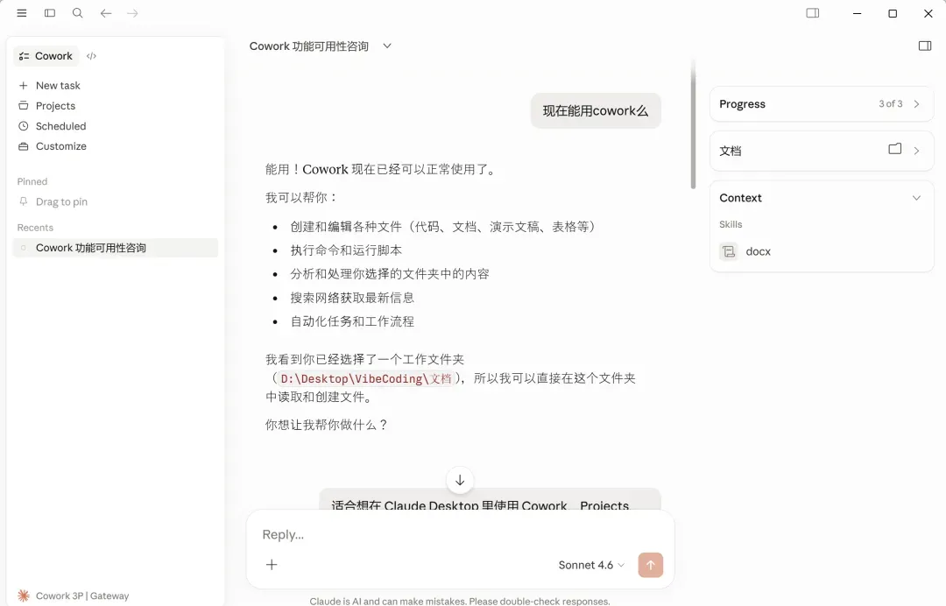The image size is (946, 606).
Task: Click the text 你想让我帮你做什么？
Action: 327,425
